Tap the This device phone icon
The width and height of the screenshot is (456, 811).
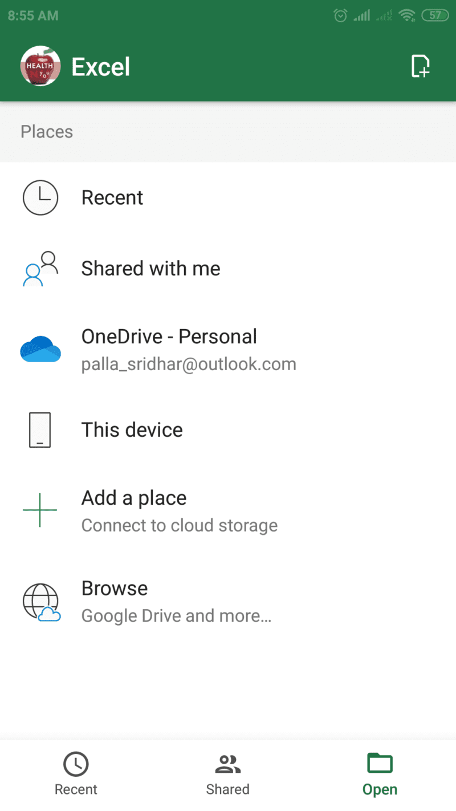tap(40, 429)
